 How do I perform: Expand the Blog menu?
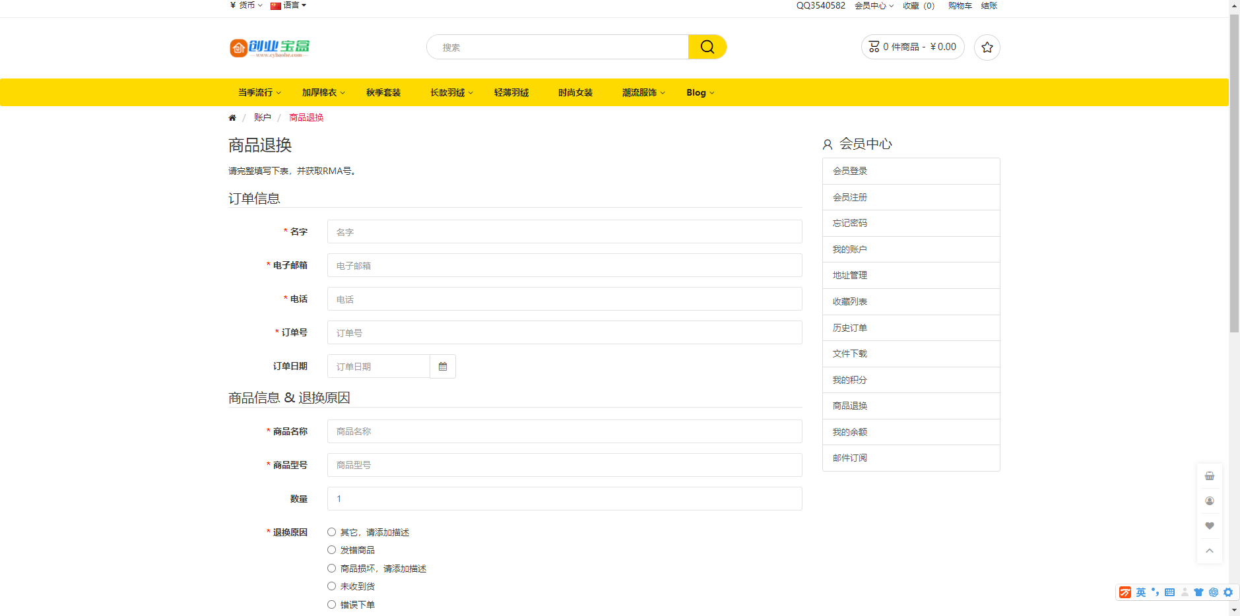(x=700, y=92)
